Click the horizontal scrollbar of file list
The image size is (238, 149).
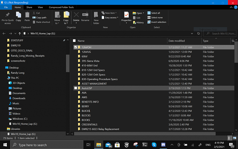pyautogui.click(x=145, y=134)
